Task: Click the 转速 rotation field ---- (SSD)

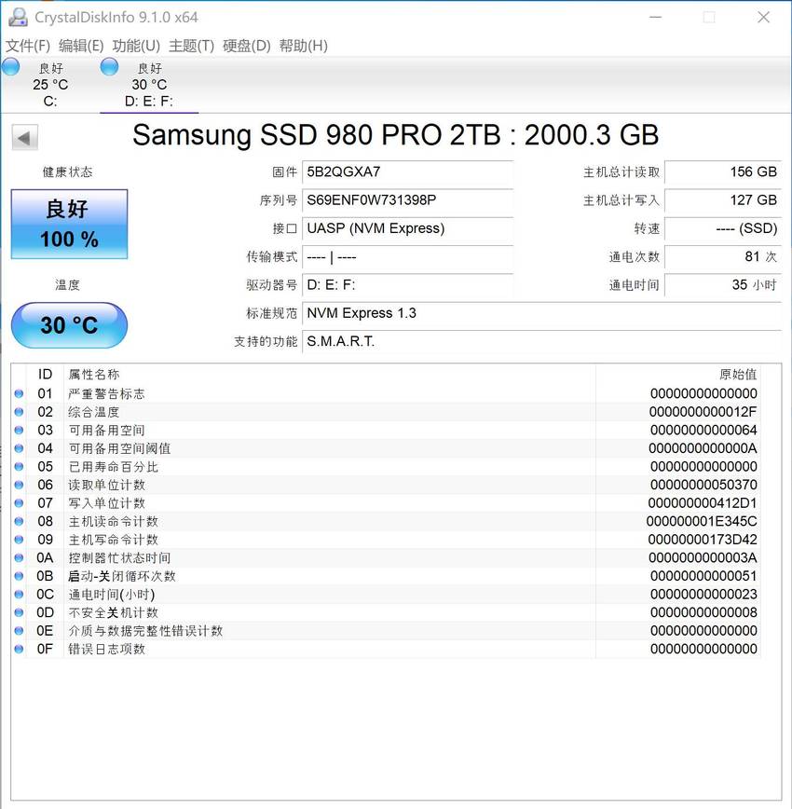Action: coord(723,228)
